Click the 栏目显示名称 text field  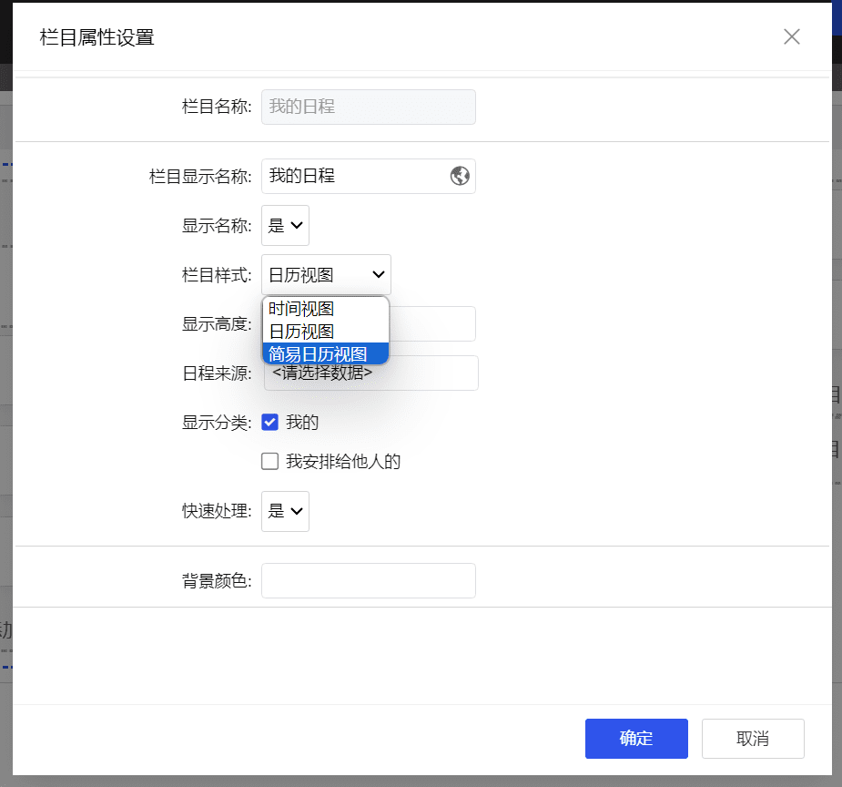(369, 176)
